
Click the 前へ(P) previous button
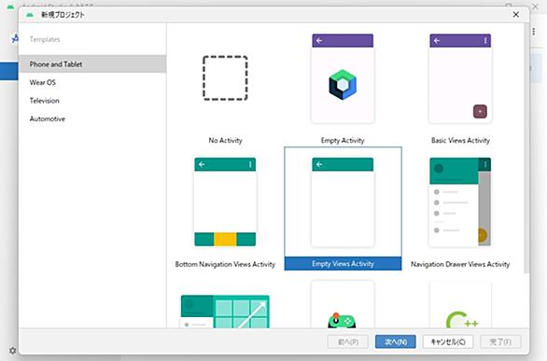click(x=348, y=341)
